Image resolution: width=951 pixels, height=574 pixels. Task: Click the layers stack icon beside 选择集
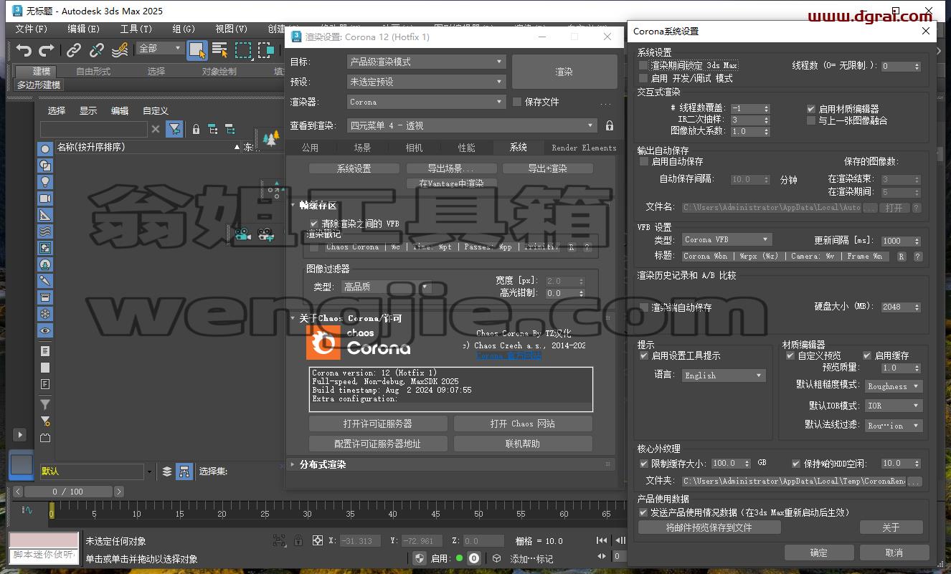167,471
